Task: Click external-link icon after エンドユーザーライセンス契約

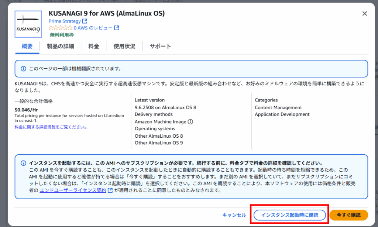Action: pyautogui.click(x=110, y=190)
